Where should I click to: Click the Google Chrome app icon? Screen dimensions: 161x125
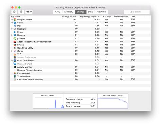pos(15,20)
